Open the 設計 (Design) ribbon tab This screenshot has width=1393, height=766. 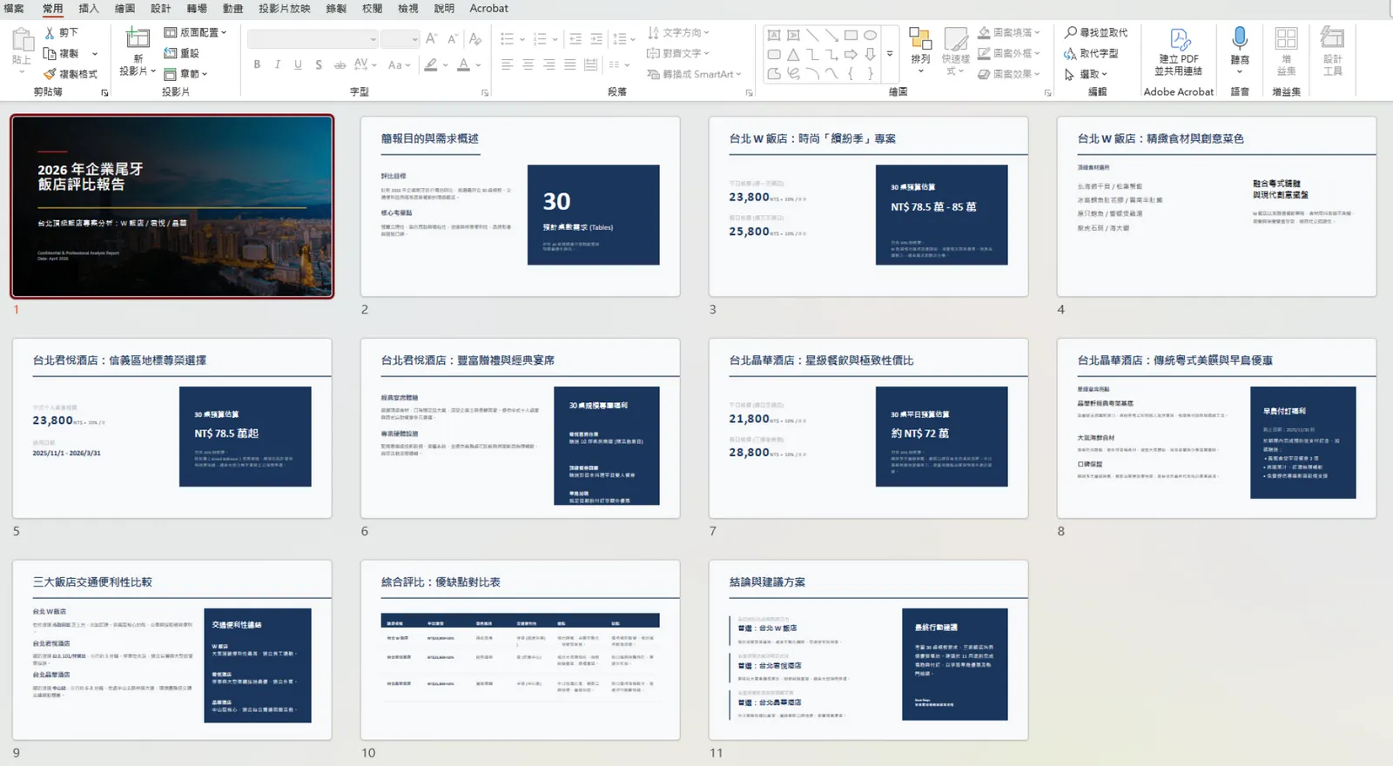click(161, 9)
